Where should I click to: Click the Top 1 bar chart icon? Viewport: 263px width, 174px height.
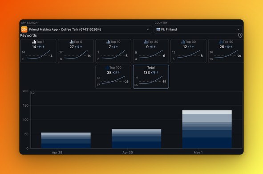(x=34, y=41)
